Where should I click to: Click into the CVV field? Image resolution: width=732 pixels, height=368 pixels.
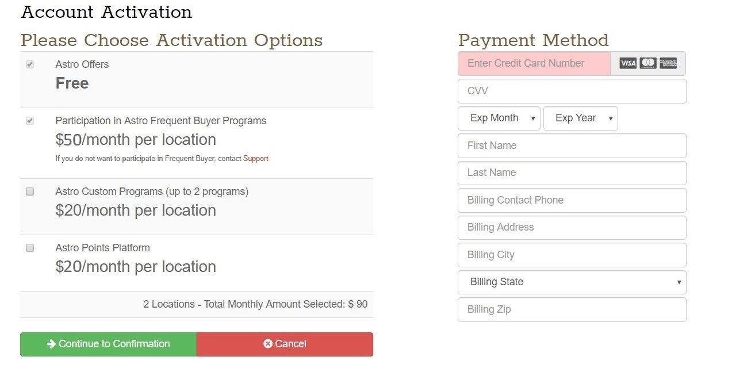[572, 91]
